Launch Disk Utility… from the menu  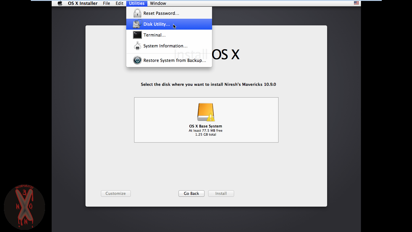[169, 24]
